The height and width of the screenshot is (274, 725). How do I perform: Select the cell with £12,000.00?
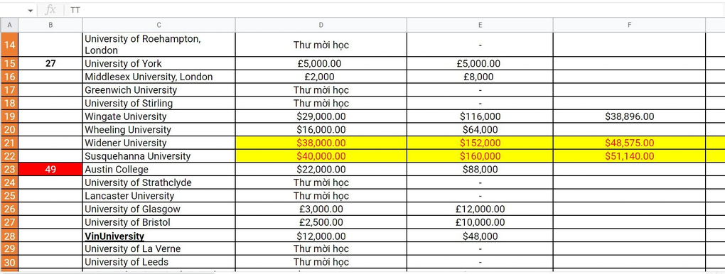[x=480, y=209]
